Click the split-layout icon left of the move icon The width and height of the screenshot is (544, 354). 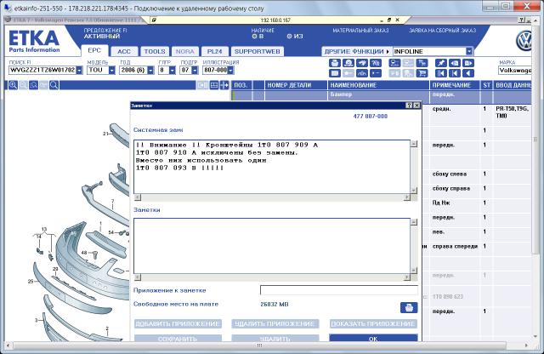214,85
